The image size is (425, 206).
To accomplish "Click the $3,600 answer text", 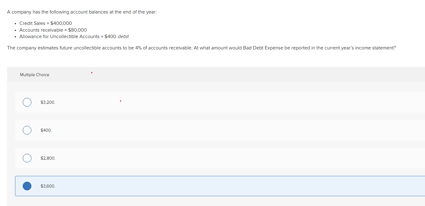I will 48,186.
